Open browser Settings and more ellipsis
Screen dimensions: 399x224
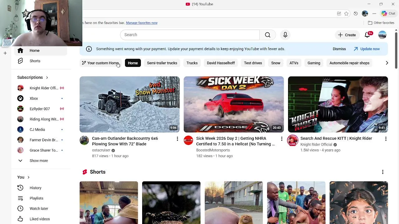tap(374, 14)
